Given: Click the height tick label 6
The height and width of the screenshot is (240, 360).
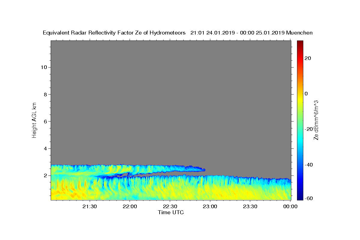Looking at the screenshot, I should pos(45,121).
